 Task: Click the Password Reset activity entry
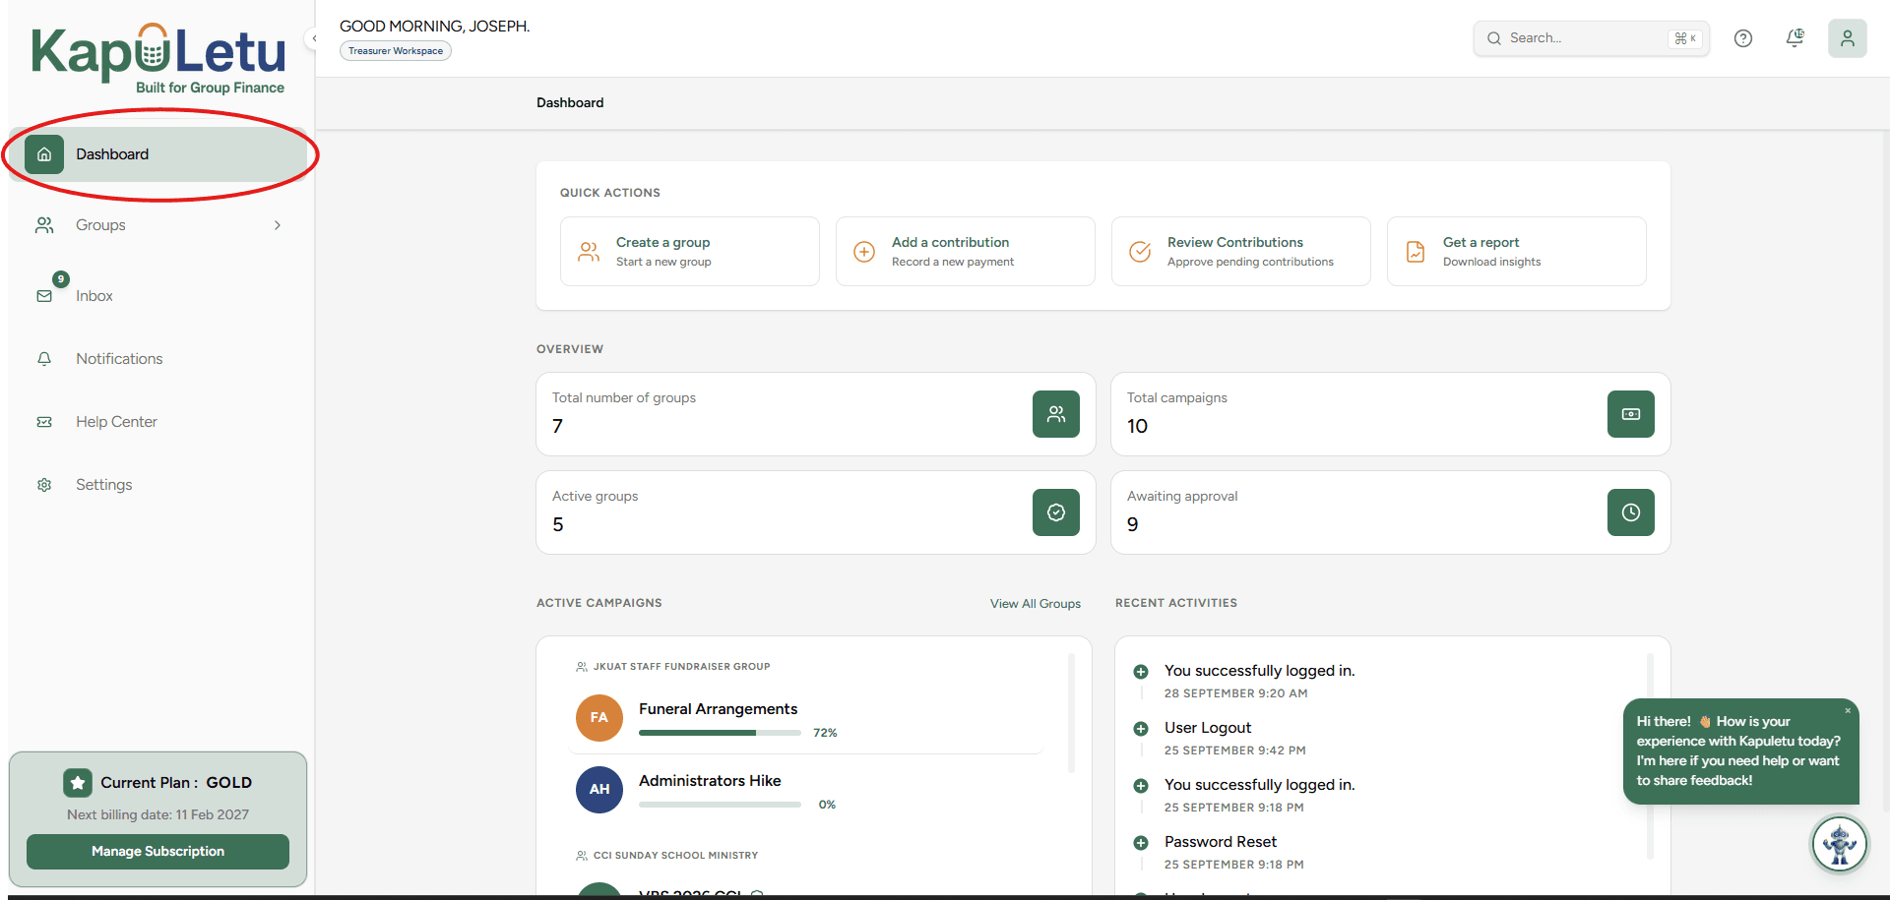coord(1221,842)
